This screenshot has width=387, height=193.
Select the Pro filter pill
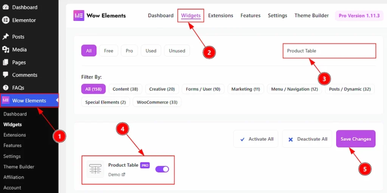click(129, 51)
